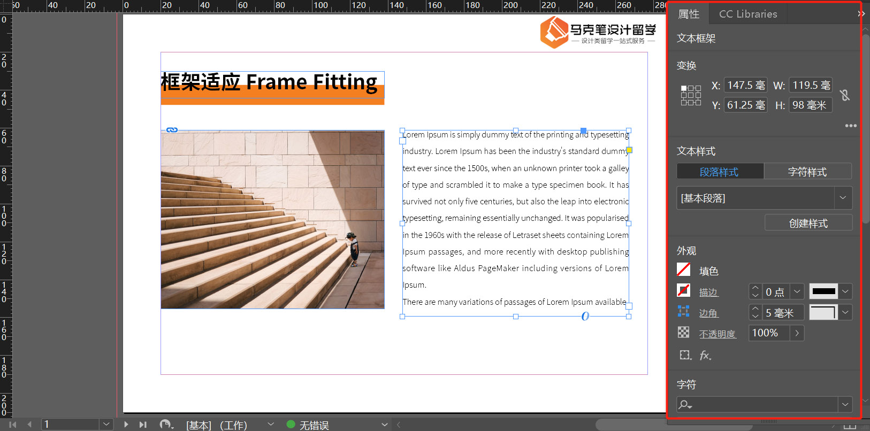Viewport: 870px width, 431px height.
Task: Select the 段落样式 tab
Action: pyautogui.click(x=720, y=172)
